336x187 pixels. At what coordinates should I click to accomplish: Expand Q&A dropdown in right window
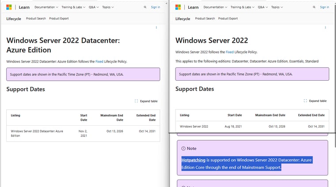point(263,7)
